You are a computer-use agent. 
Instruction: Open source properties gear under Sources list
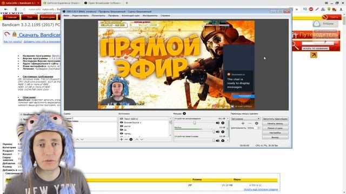point(131,140)
